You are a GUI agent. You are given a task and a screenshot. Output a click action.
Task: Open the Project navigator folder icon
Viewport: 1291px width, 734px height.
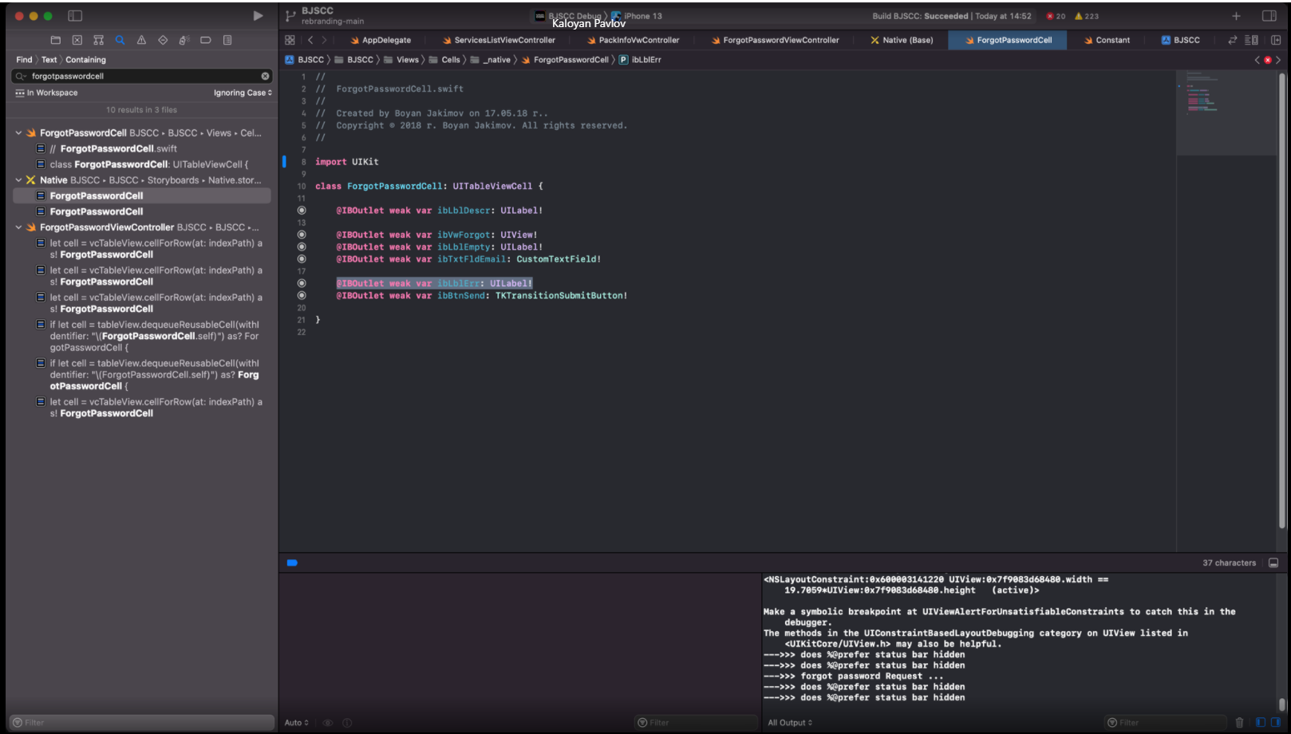[55, 40]
